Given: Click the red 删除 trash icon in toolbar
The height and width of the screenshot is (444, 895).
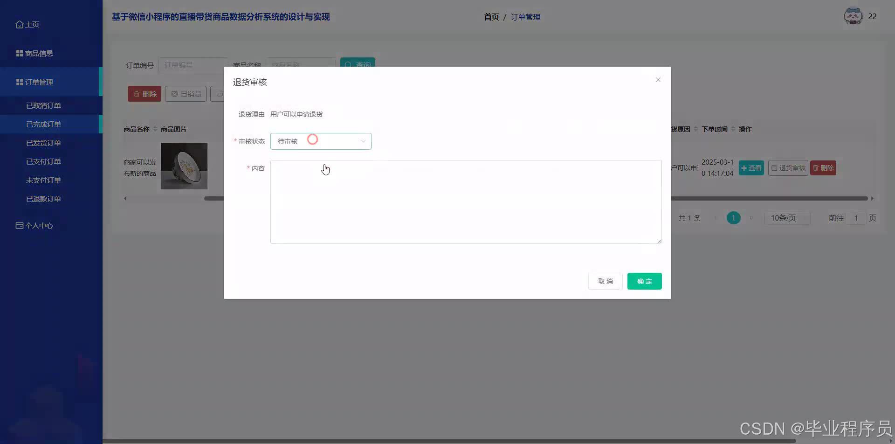Looking at the screenshot, I should [x=138, y=93].
